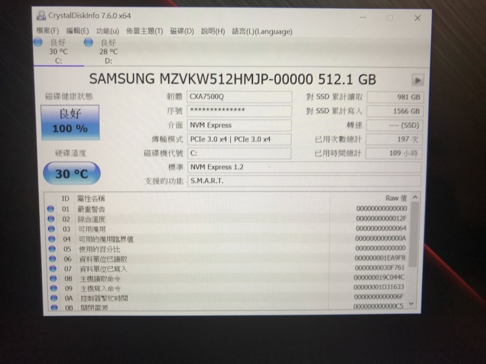Click the total reads value 981 GB
486x364 pixels.
[395, 97]
